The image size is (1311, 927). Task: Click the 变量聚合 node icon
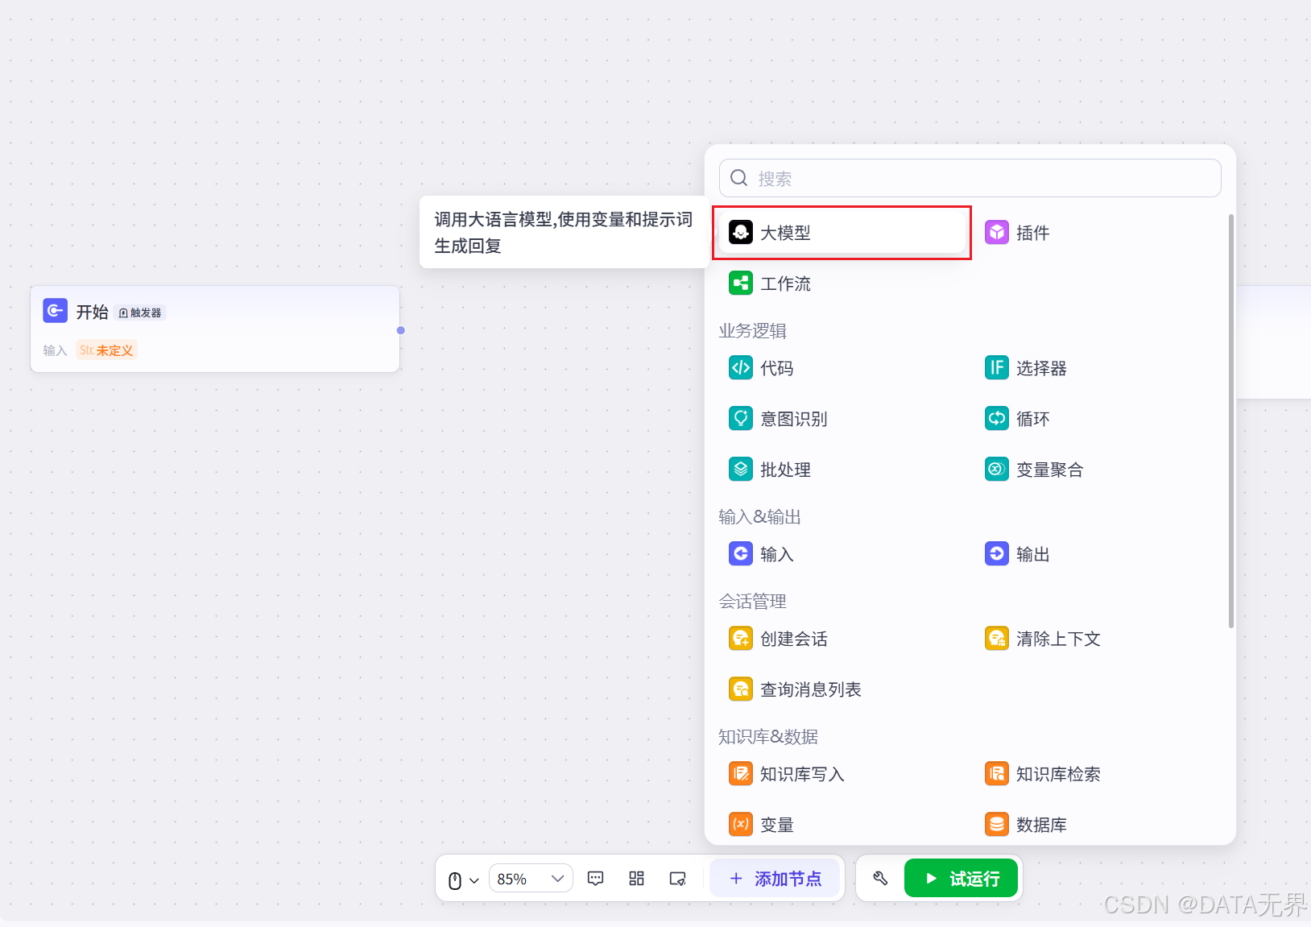click(997, 470)
